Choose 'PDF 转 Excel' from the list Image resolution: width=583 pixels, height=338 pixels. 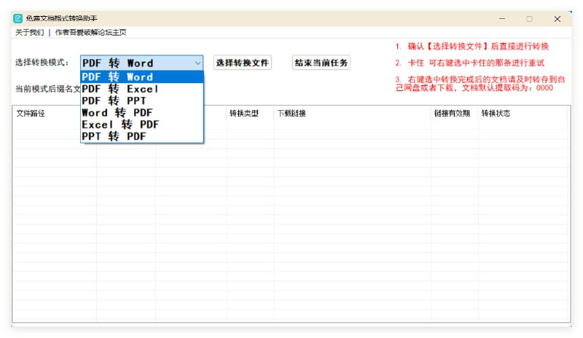point(142,89)
